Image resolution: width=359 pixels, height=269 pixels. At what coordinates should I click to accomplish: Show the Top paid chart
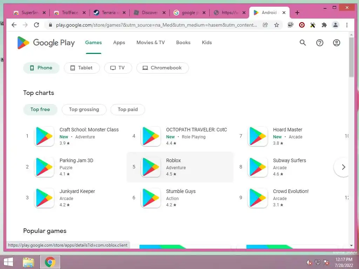[128, 110]
